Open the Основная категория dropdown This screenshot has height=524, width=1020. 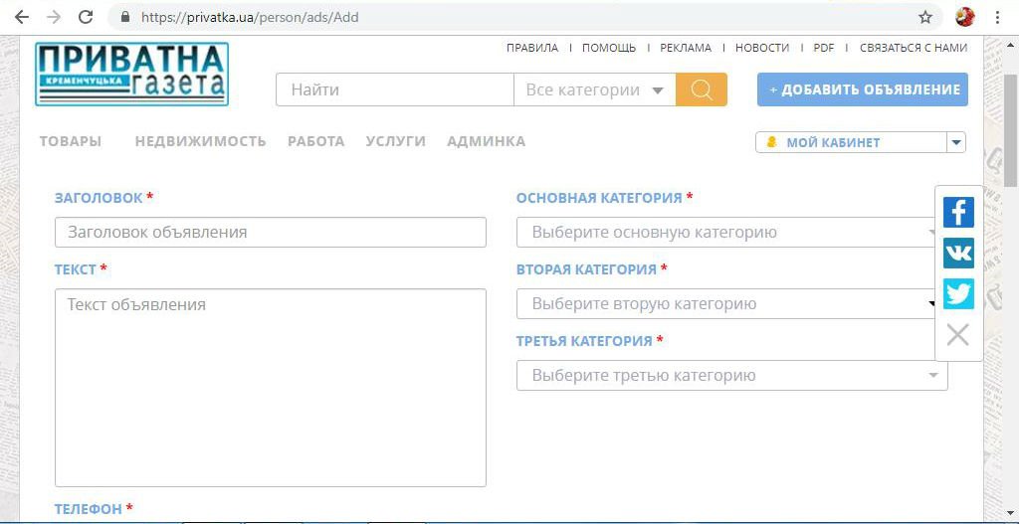[x=731, y=233]
